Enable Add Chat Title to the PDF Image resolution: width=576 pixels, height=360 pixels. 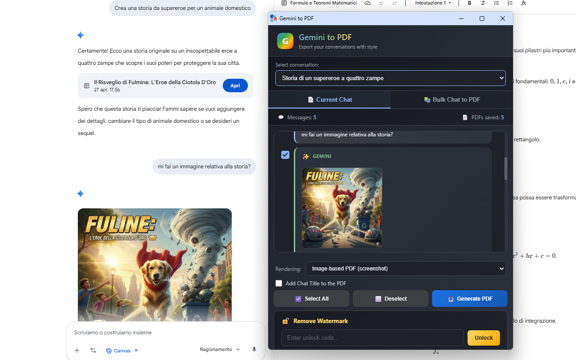pyautogui.click(x=279, y=283)
